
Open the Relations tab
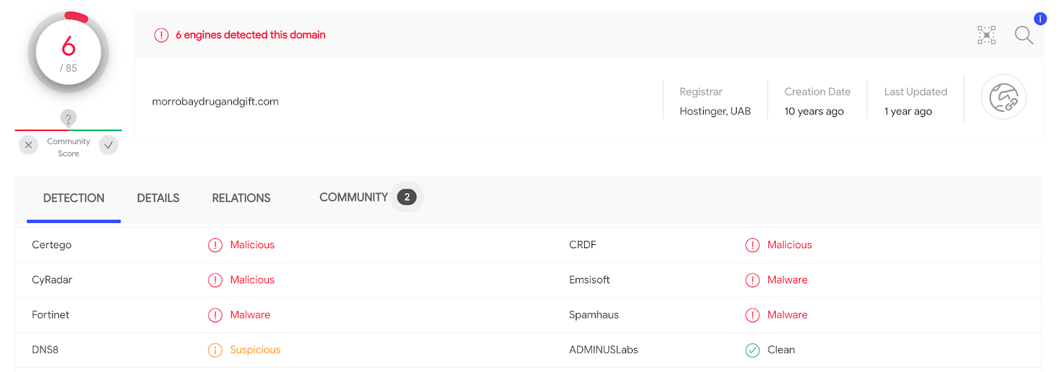pyautogui.click(x=241, y=198)
